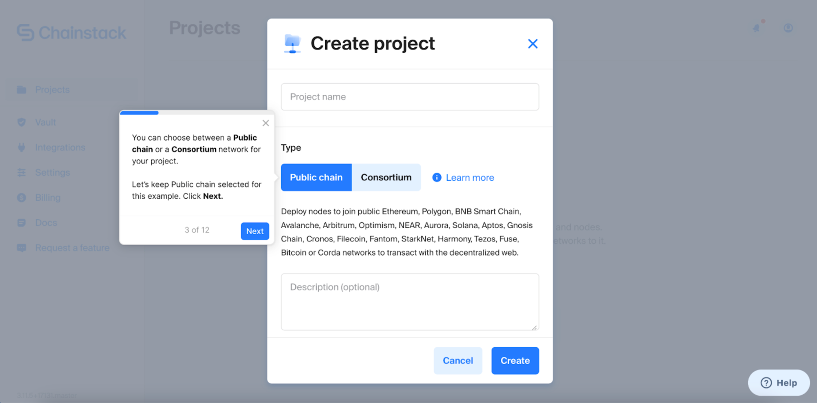
Task: Open Settings in the sidebar
Action: point(52,172)
